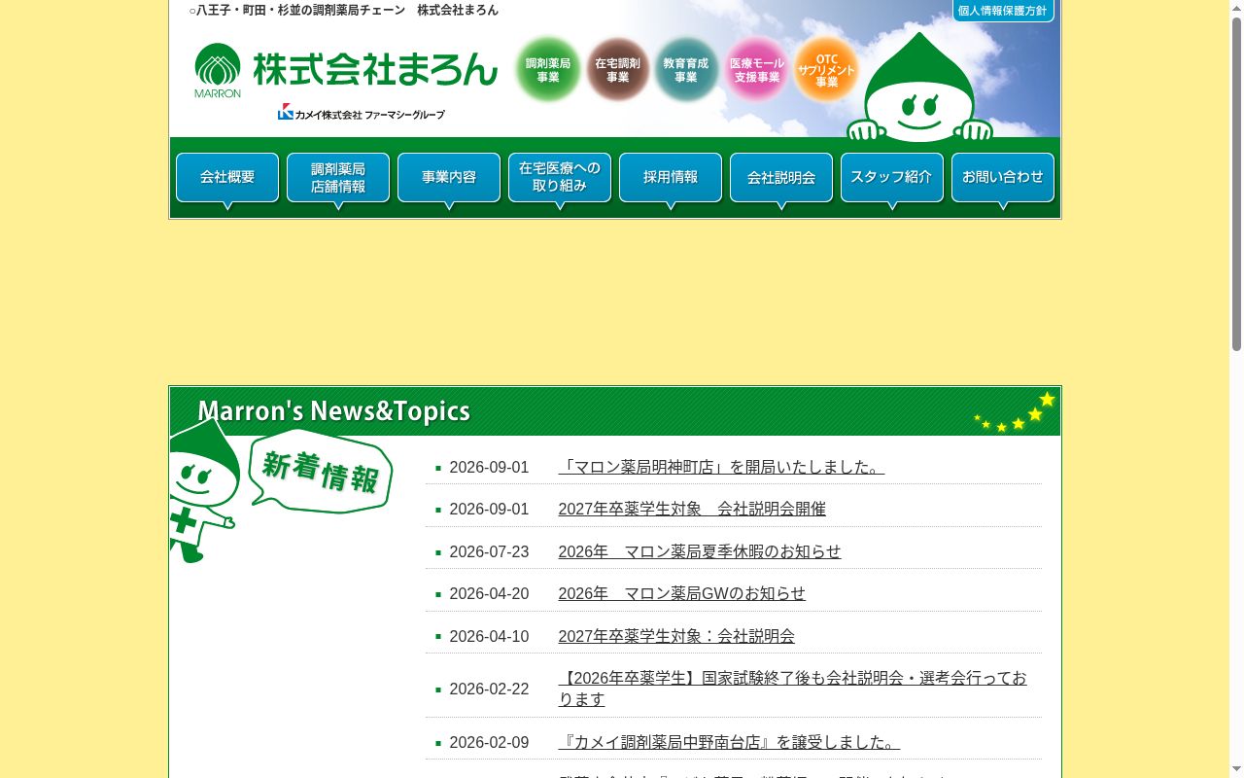The height and width of the screenshot is (778, 1244).
Task: Click the green mascot character in the header
Action: tap(919, 89)
